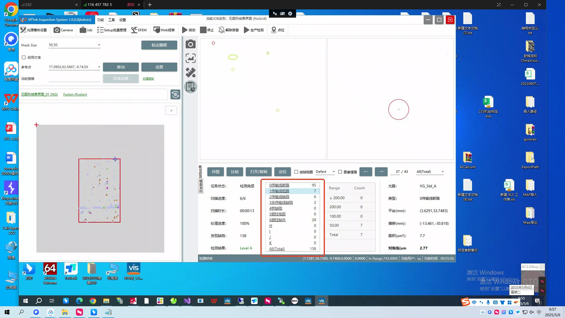
Task: Enable the 启用对准 checkbox
Action: (24, 57)
